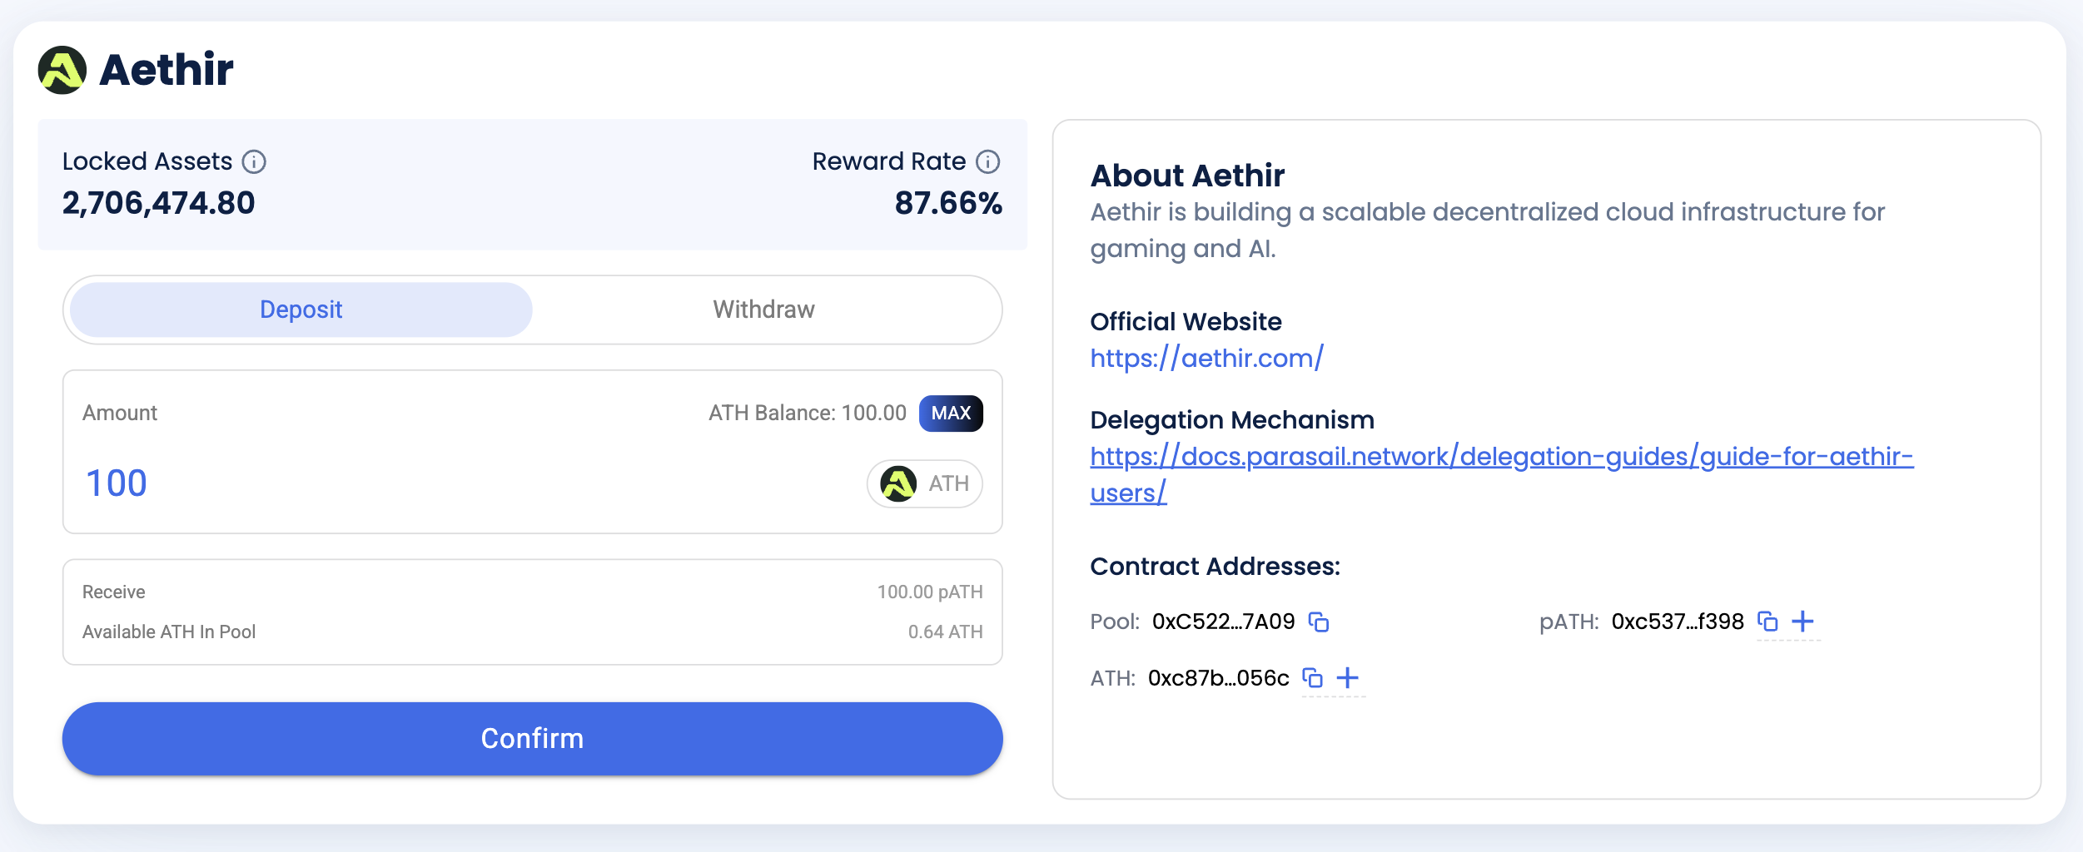Click the 0.64 ATH pool value

point(946,632)
